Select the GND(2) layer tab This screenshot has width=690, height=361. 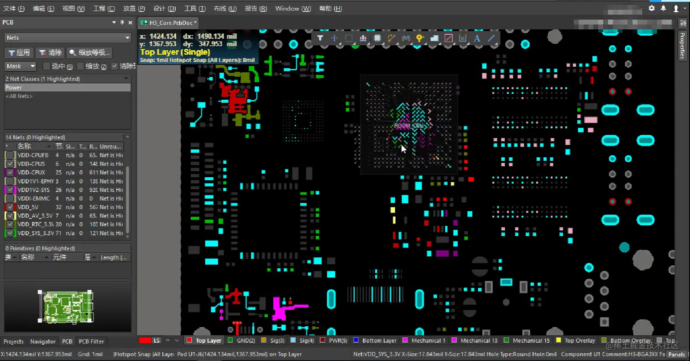point(242,340)
